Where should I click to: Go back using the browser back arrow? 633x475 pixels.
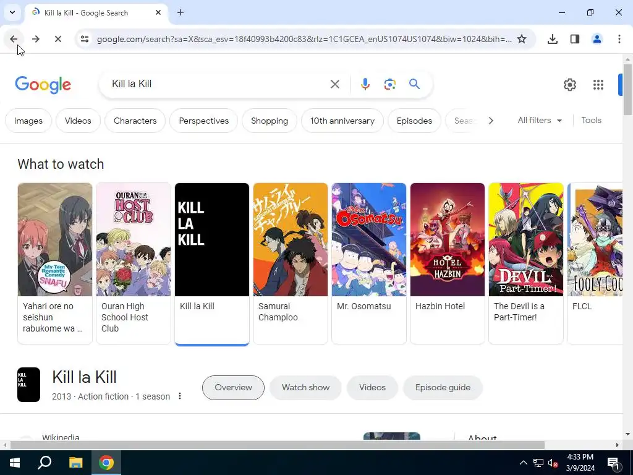tap(14, 39)
